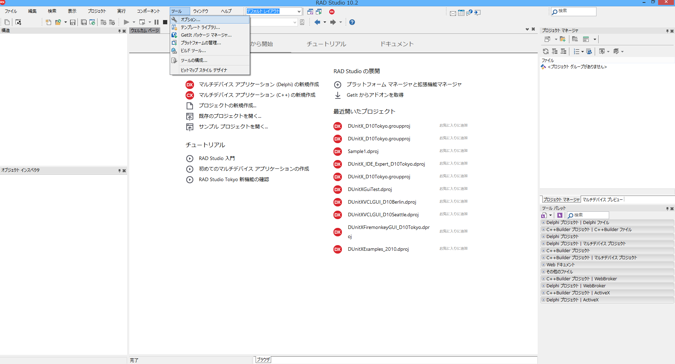Click the sign-in arrow icon in title area
Image resolution: width=675 pixels, height=364 pixels.
pos(477,13)
